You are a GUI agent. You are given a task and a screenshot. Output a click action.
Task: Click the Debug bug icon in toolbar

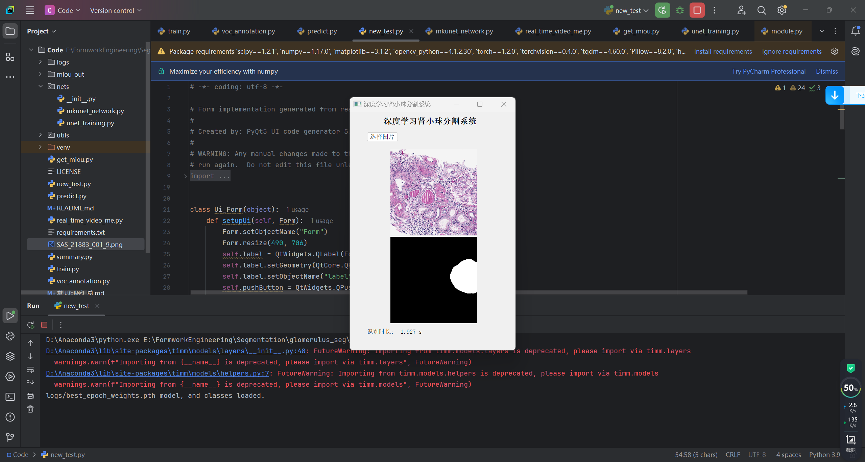click(x=680, y=10)
